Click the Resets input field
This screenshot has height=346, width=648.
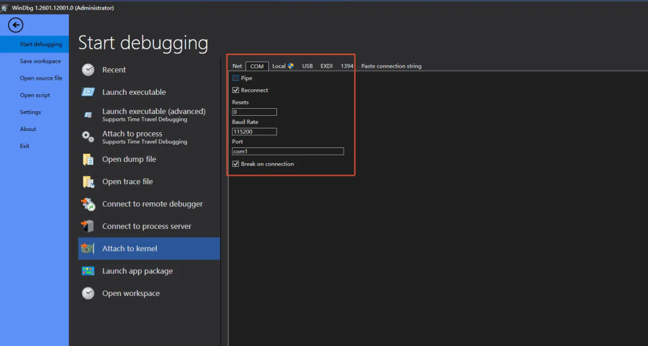[x=254, y=112]
